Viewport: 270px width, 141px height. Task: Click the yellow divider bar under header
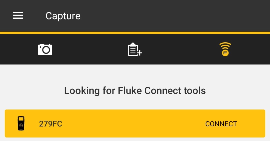pos(135,33)
